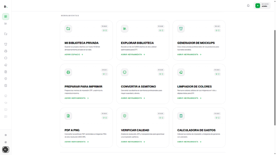Image resolution: width=276 pixels, height=155 pixels.
Task: Click the Explorar Biblioteca title
Action: [137, 43]
